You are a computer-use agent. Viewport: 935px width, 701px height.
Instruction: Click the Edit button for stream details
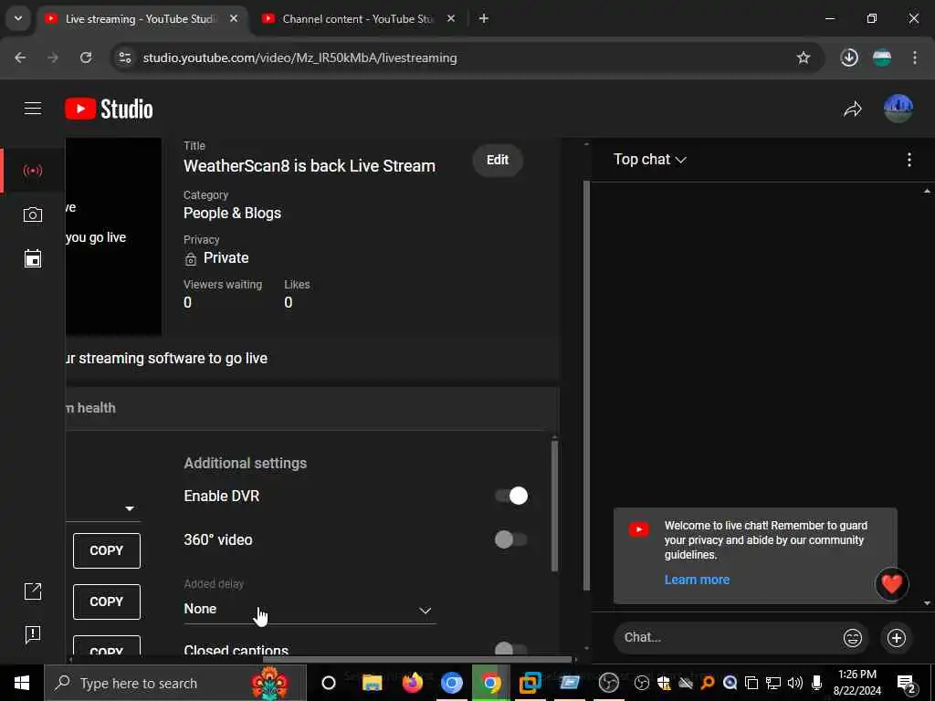(498, 160)
